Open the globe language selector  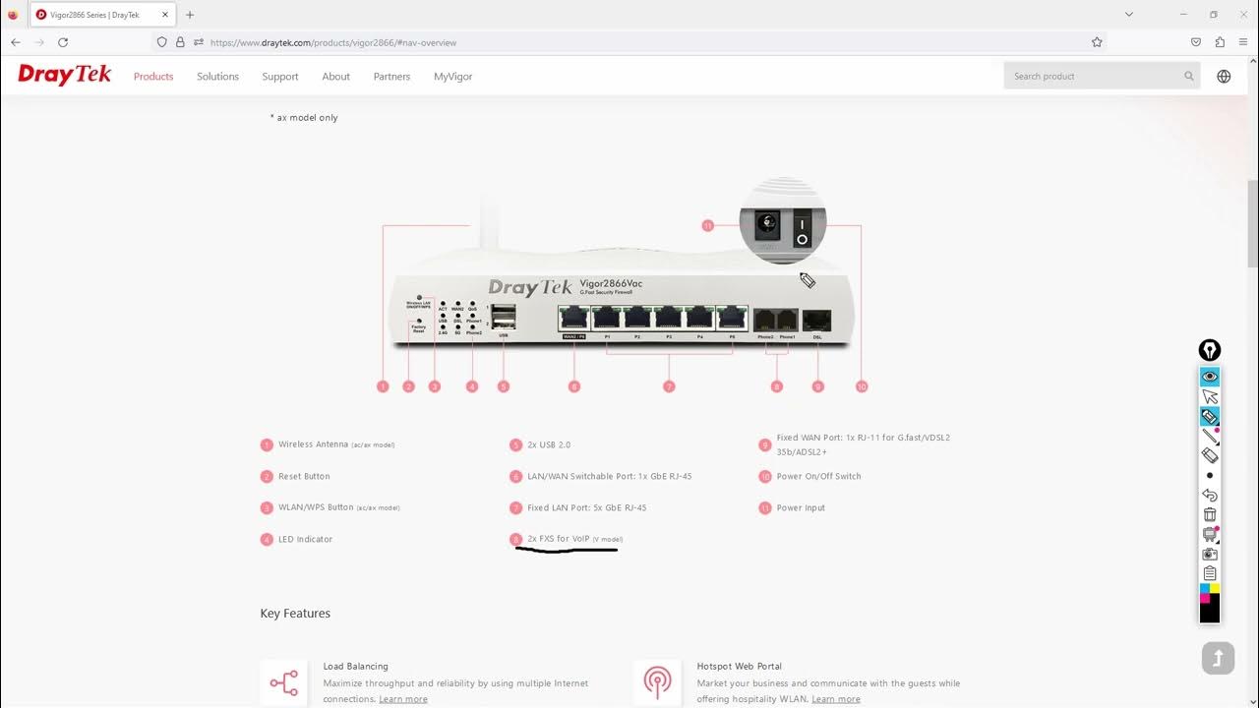click(1224, 76)
